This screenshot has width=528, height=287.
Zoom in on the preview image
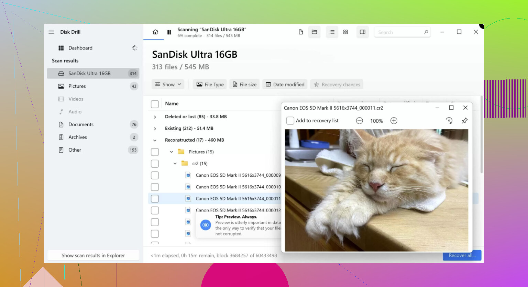394,121
